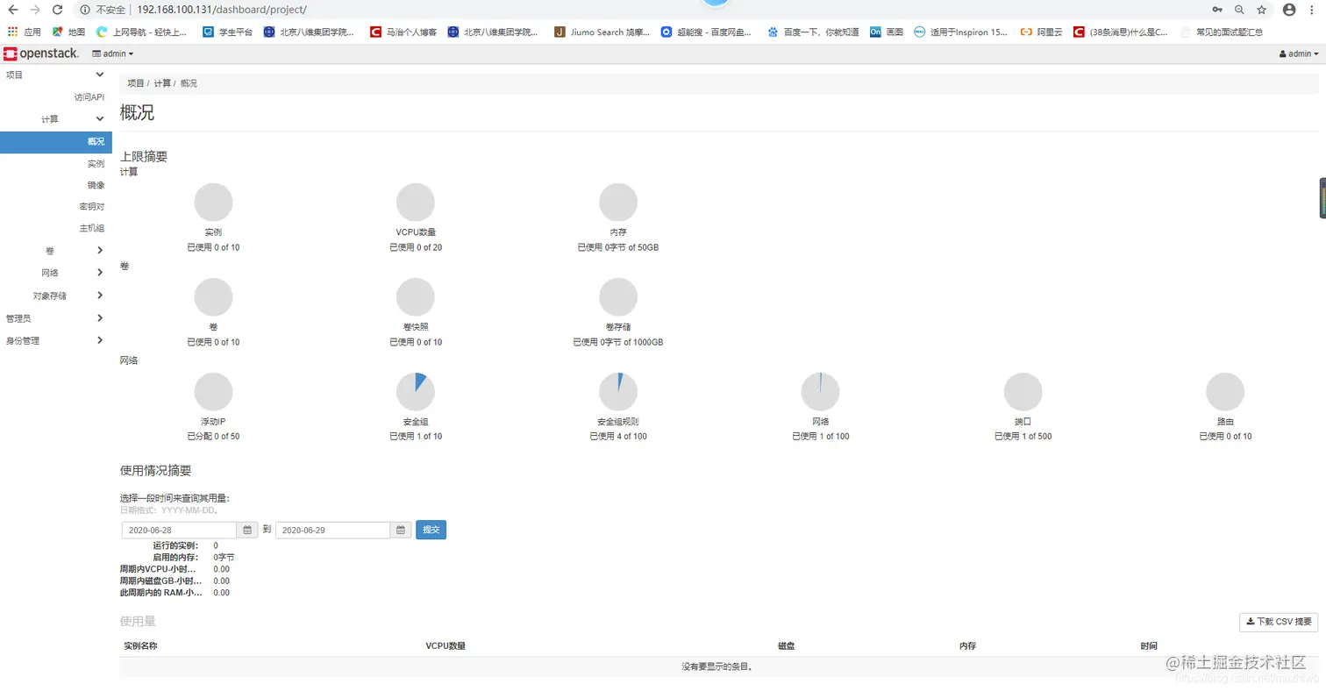Open the Chrome three-dot menu
This screenshot has width=1326, height=691.
tap(1313, 10)
